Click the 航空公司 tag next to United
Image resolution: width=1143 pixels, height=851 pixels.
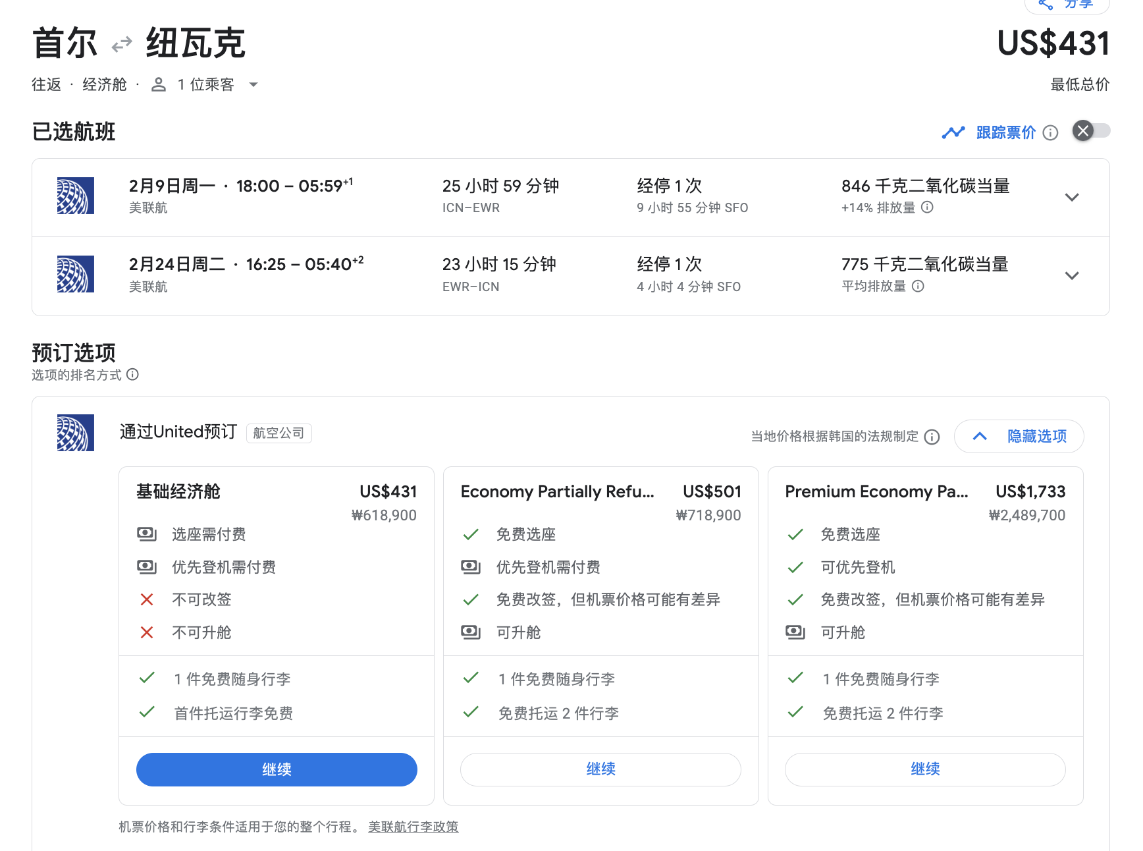[279, 433]
